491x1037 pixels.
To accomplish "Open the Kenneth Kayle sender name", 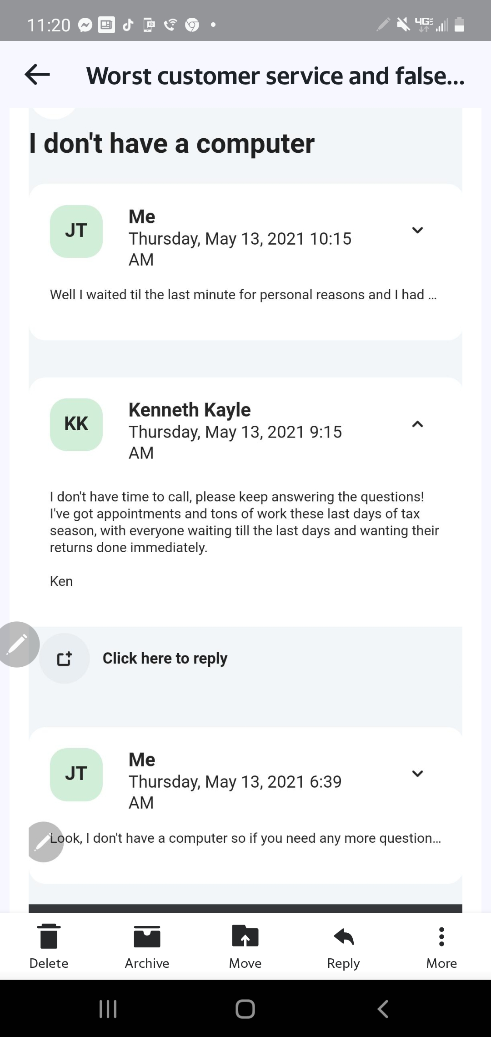I will (x=190, y=410).
